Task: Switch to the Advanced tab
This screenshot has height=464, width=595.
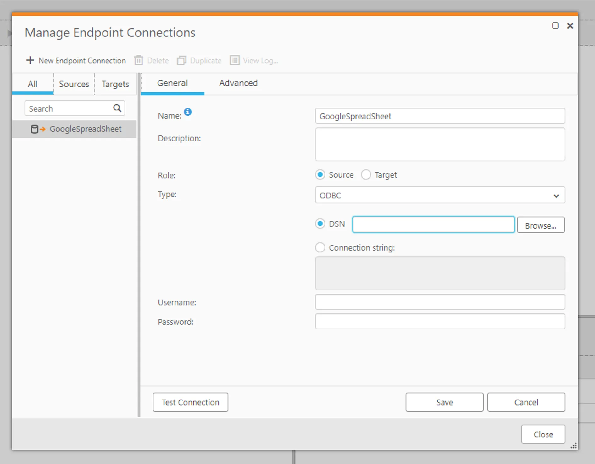Action: [x=238, y=83]
